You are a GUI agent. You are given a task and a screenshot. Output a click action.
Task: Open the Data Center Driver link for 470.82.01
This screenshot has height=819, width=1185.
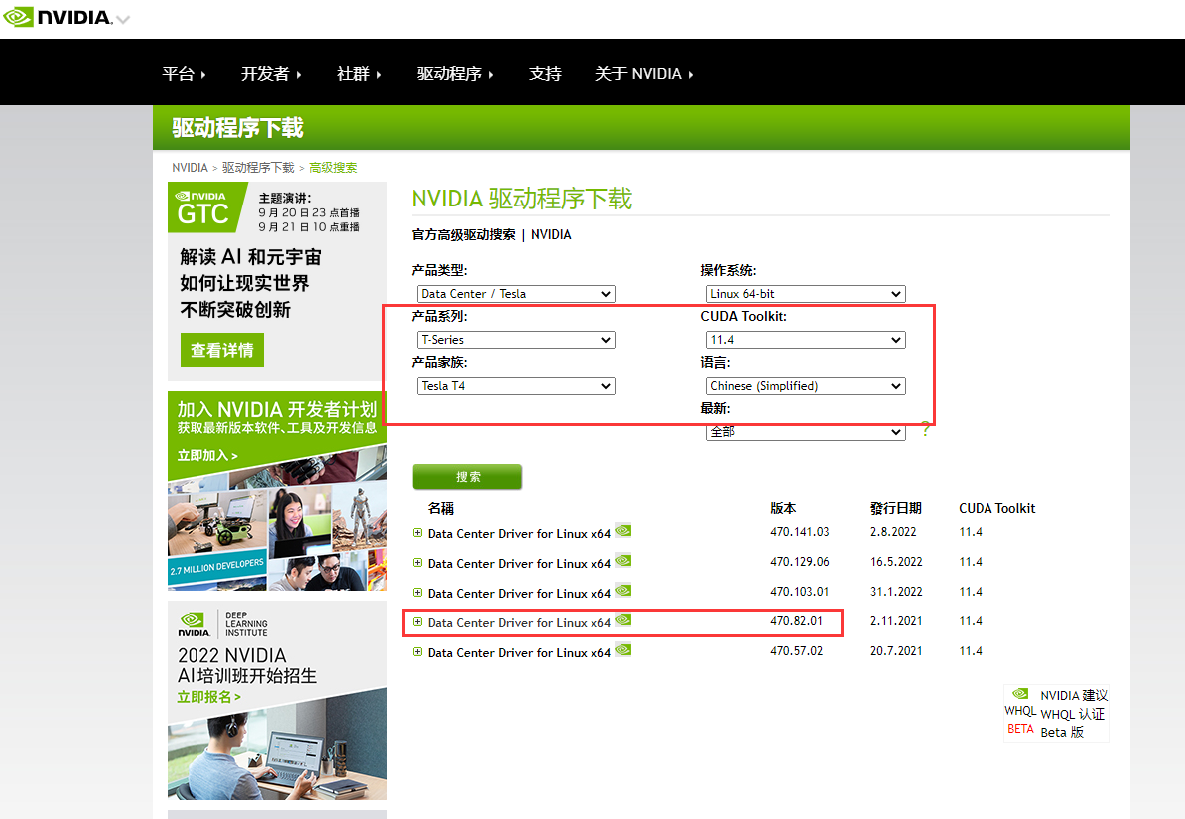[x=520, y=622]
